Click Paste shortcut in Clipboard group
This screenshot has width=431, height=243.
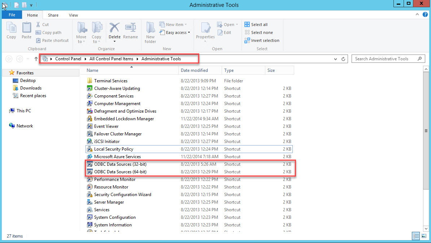click(x=52, y=40)
